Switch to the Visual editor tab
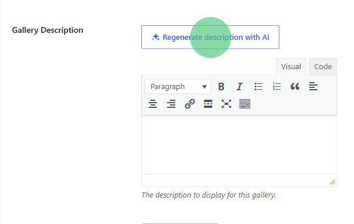 click(290, 67)
